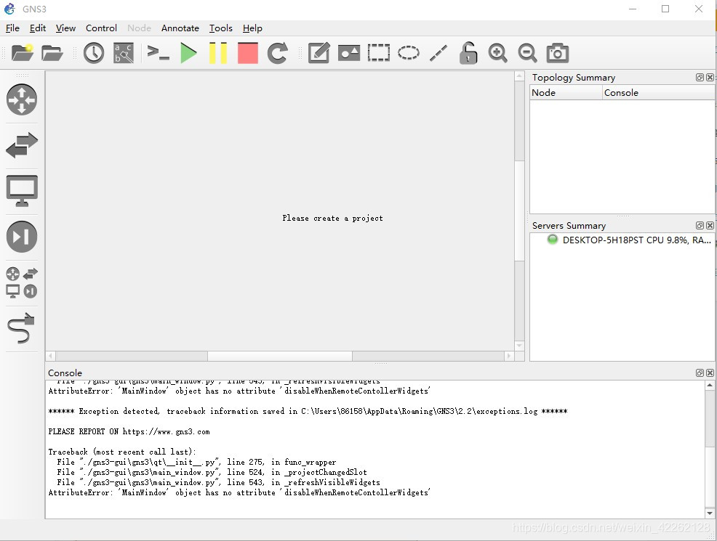717x541 pixels.
Task: Click the Node column header
Action: tap(566, 93)
